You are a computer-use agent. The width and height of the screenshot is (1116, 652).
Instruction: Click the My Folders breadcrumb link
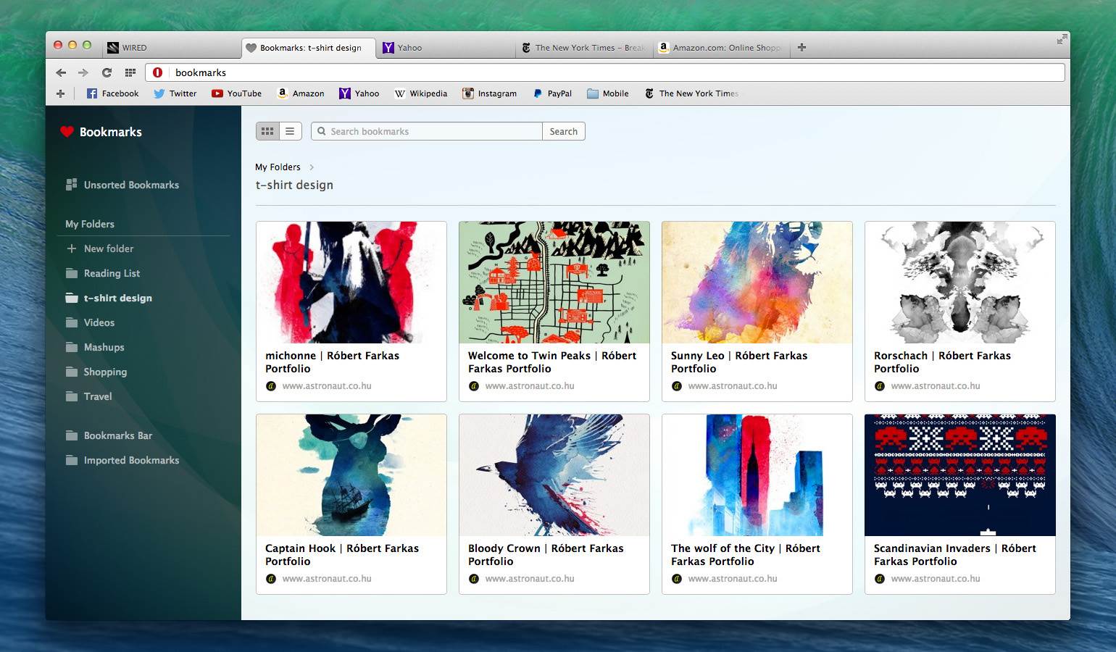(278, 167)
